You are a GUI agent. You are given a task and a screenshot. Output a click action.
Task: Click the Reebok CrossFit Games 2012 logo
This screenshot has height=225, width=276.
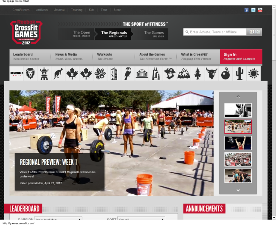tap(26, 33)
